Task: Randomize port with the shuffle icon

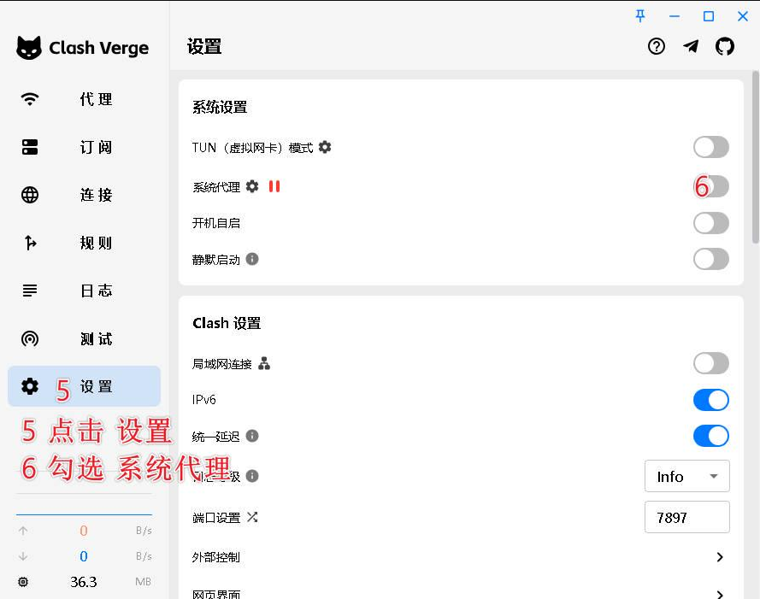Action: pos(252,517)
